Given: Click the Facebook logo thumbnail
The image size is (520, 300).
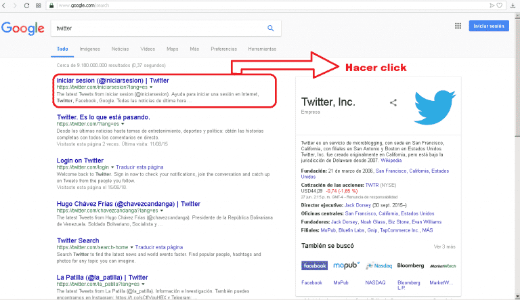Looking at the screenshot, I should pyautogui.click(x=314, y=265).
